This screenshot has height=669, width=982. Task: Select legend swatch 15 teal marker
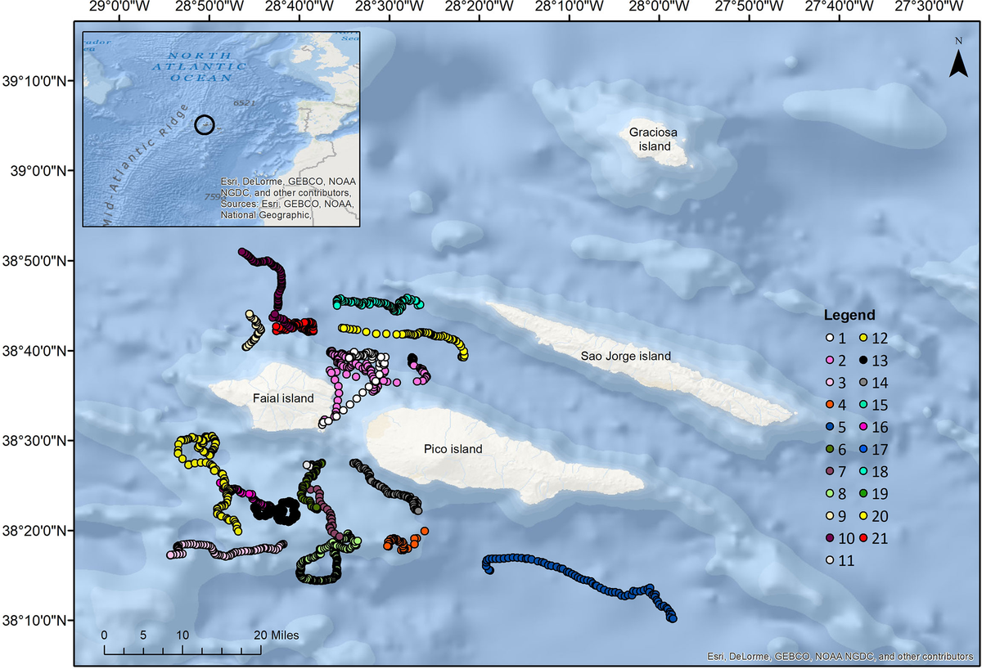tap(863, 404)
